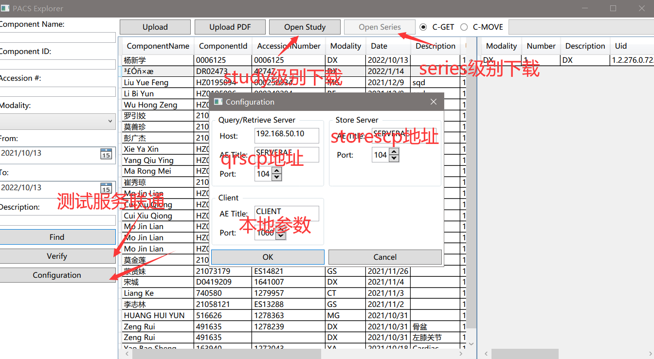Viewport: 654px width, 359px height.
Task: Edit the Query/Retrieve Host field
Action: click(287, 135)
